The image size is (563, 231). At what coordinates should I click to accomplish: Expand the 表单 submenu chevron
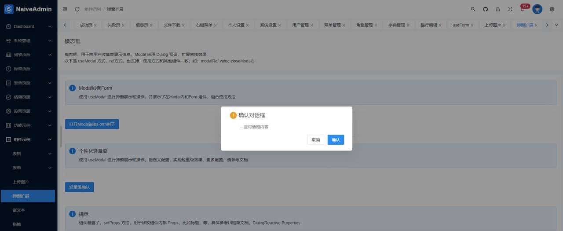pyautogui.click(x=50, y=168)
